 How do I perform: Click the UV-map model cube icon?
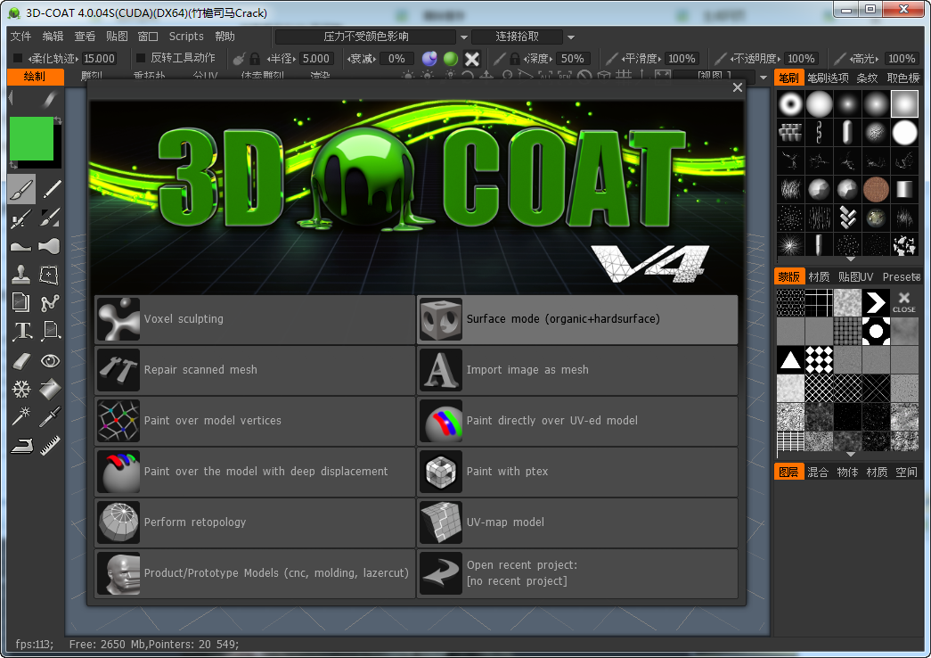pyautogui.click(x=441, y=522)
